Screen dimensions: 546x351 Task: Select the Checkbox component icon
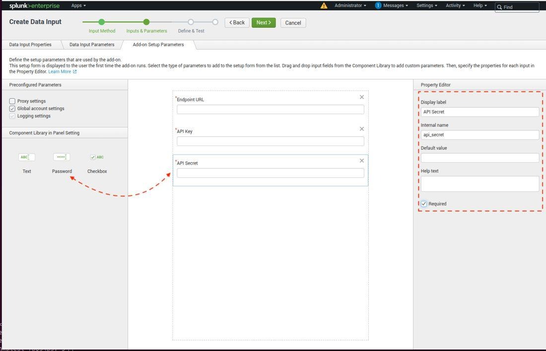pos(97,157)
